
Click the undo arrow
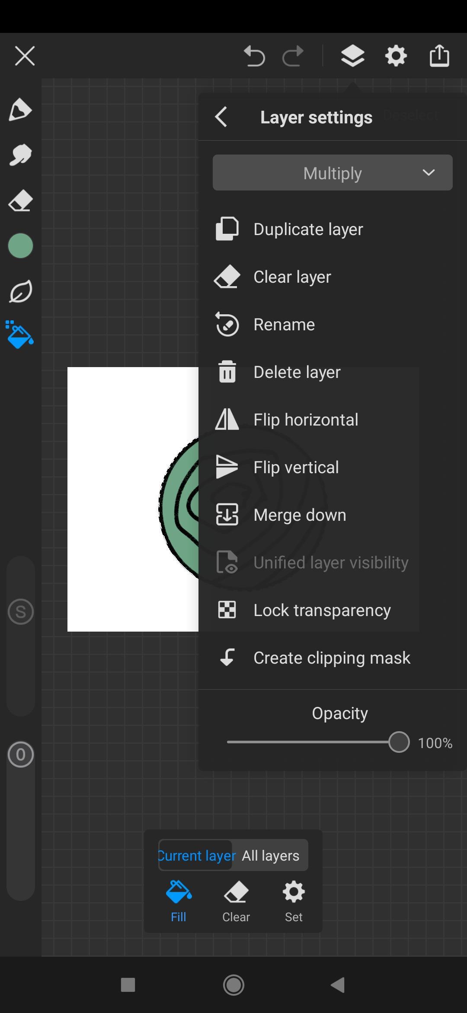(x=254, y=56)
